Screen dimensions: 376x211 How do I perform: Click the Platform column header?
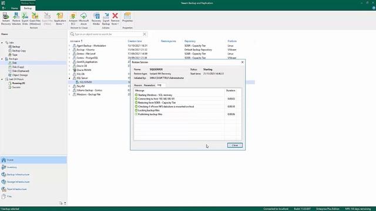(232, 41)
